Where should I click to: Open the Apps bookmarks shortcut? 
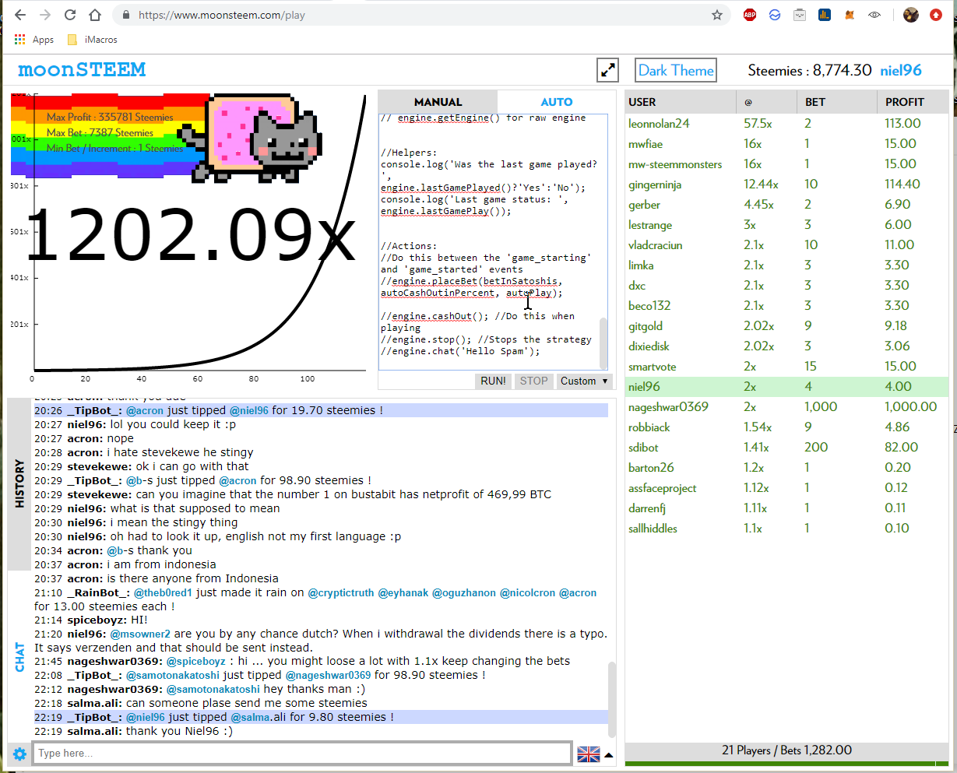coord(34,40)
